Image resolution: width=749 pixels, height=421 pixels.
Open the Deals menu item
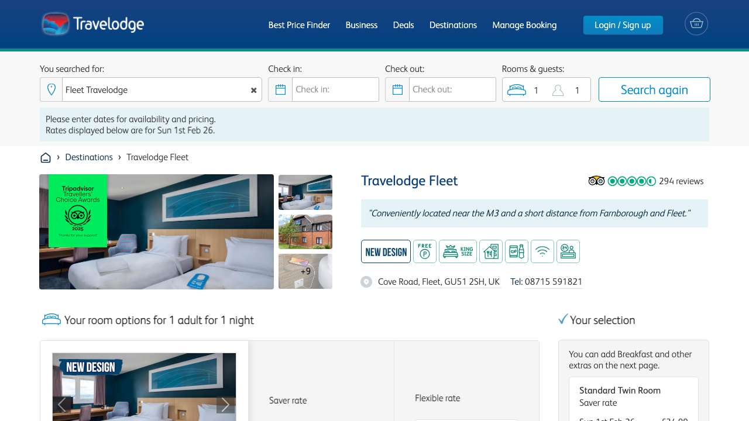(x=403, y=25)
